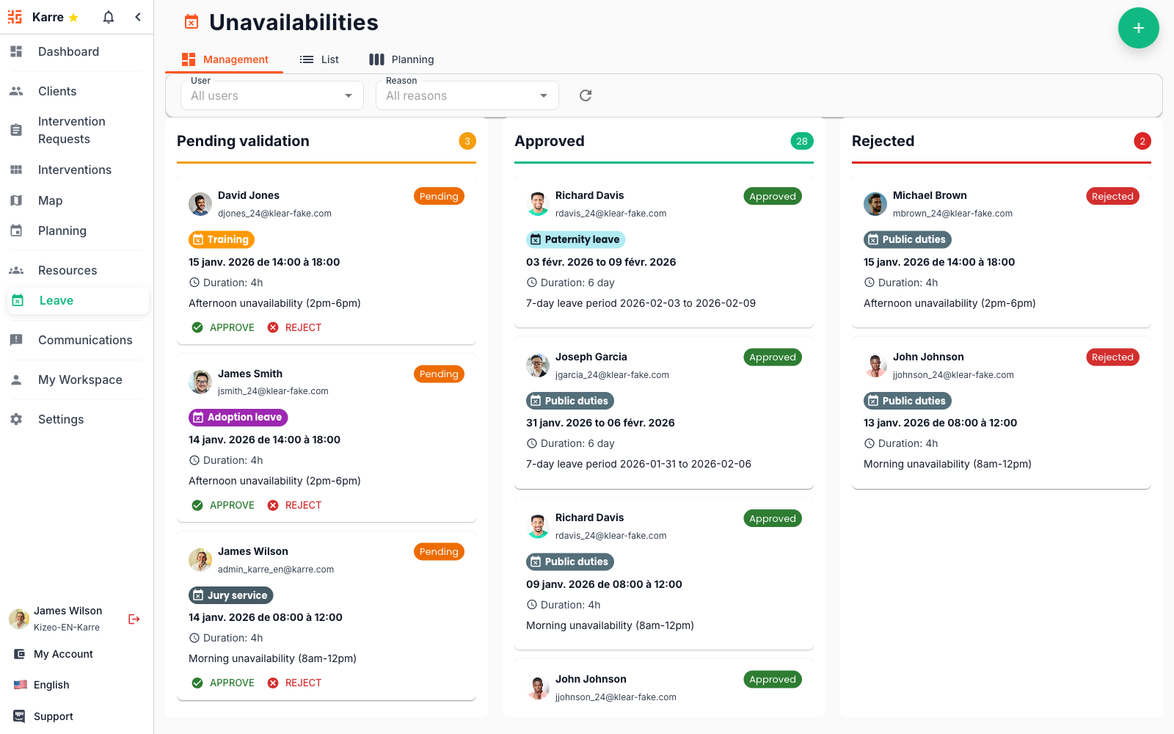
Task: Reject James Smith's adoption leave request
Action: [x=295, y=505]
